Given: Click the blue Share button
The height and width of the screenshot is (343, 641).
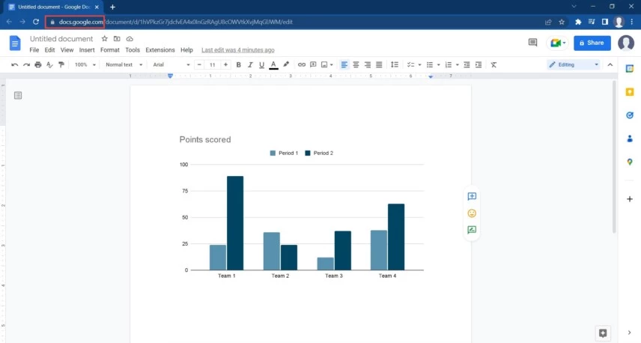Looking at the screenshot, I should [592, 43].
